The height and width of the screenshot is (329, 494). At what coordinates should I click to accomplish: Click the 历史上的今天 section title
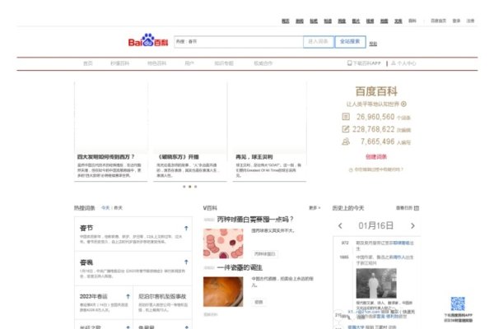coord(348,208)
